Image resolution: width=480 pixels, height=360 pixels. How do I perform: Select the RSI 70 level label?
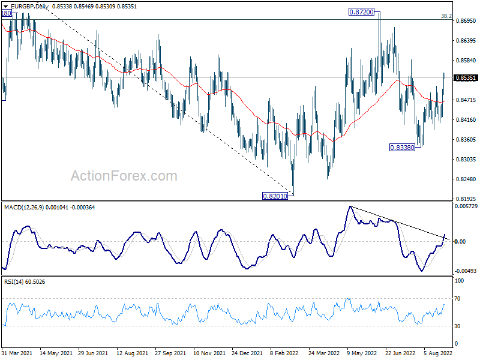coord(457,299)
